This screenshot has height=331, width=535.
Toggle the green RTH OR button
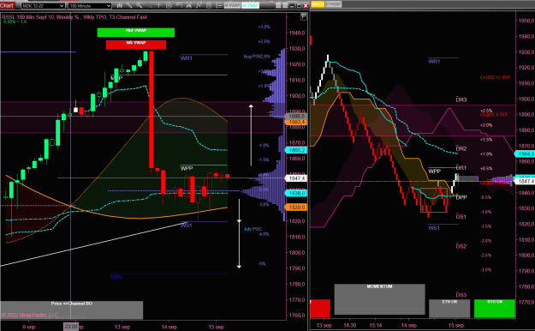click(x=495, y=309)
